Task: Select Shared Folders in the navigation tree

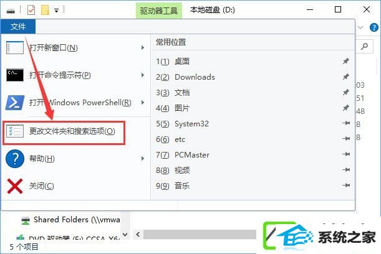Action: click(70, 220)
